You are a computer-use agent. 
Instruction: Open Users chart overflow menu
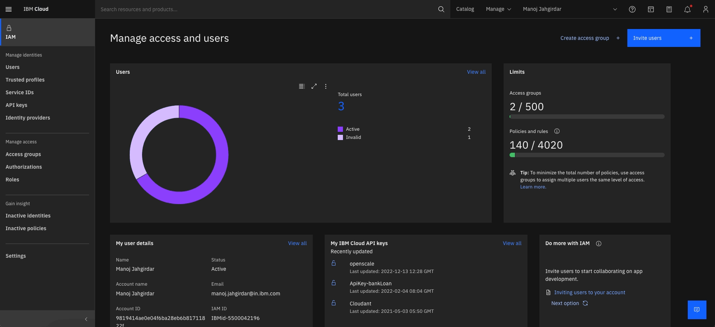click(326, 86)
